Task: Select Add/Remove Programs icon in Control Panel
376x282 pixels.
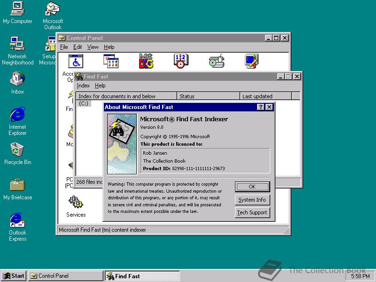Action: (111, 61)
